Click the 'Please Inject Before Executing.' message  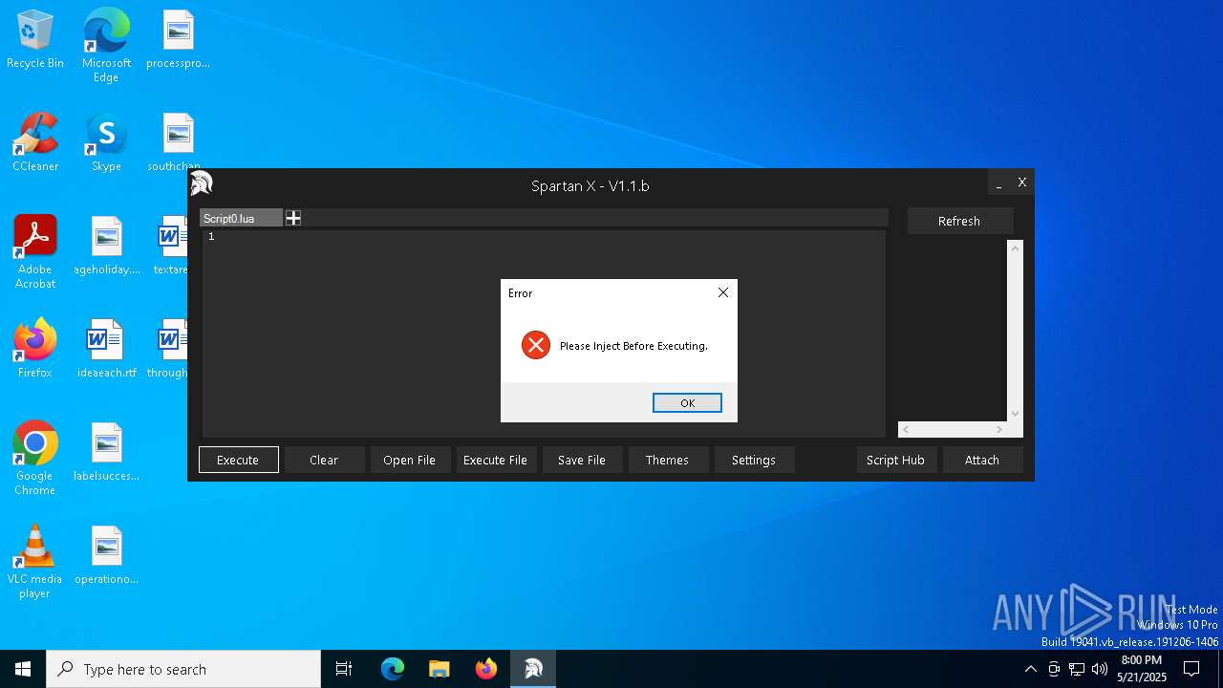point(633,346)
